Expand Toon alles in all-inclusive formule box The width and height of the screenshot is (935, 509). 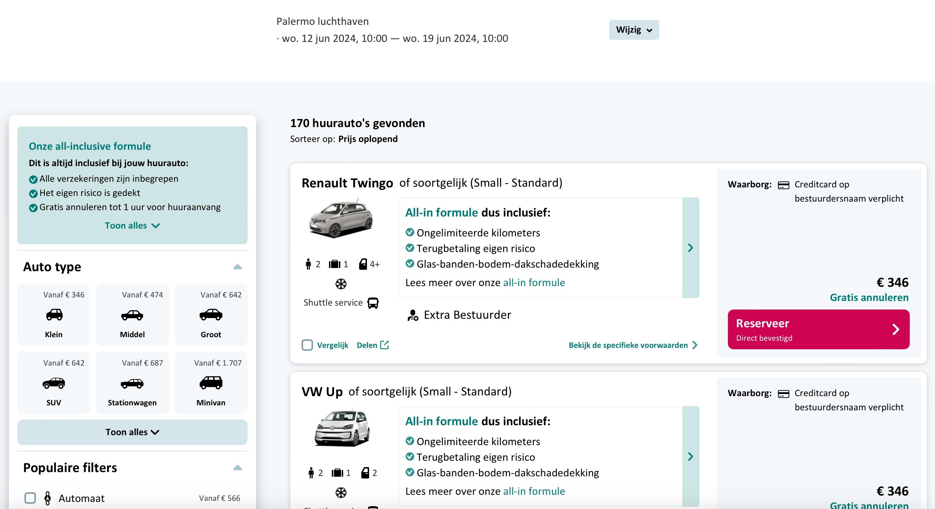(x=132, y=226)
